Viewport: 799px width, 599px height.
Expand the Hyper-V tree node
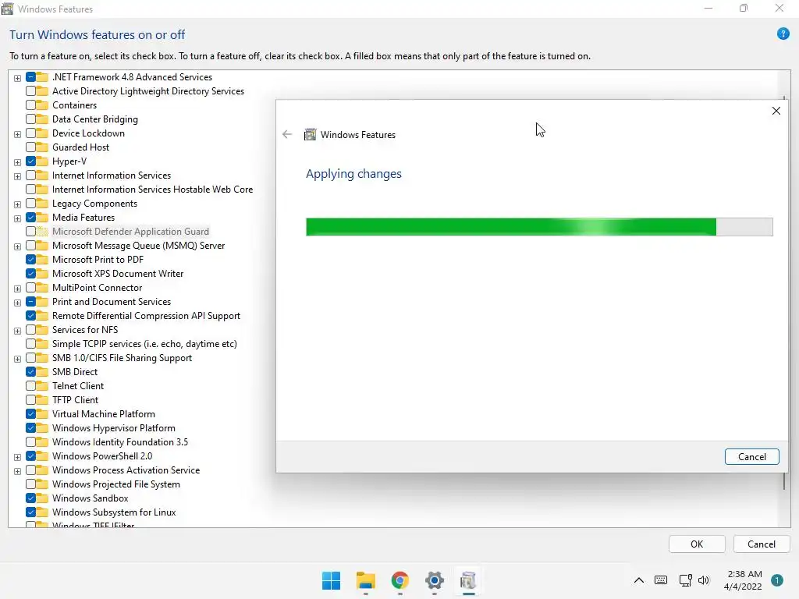17,162
